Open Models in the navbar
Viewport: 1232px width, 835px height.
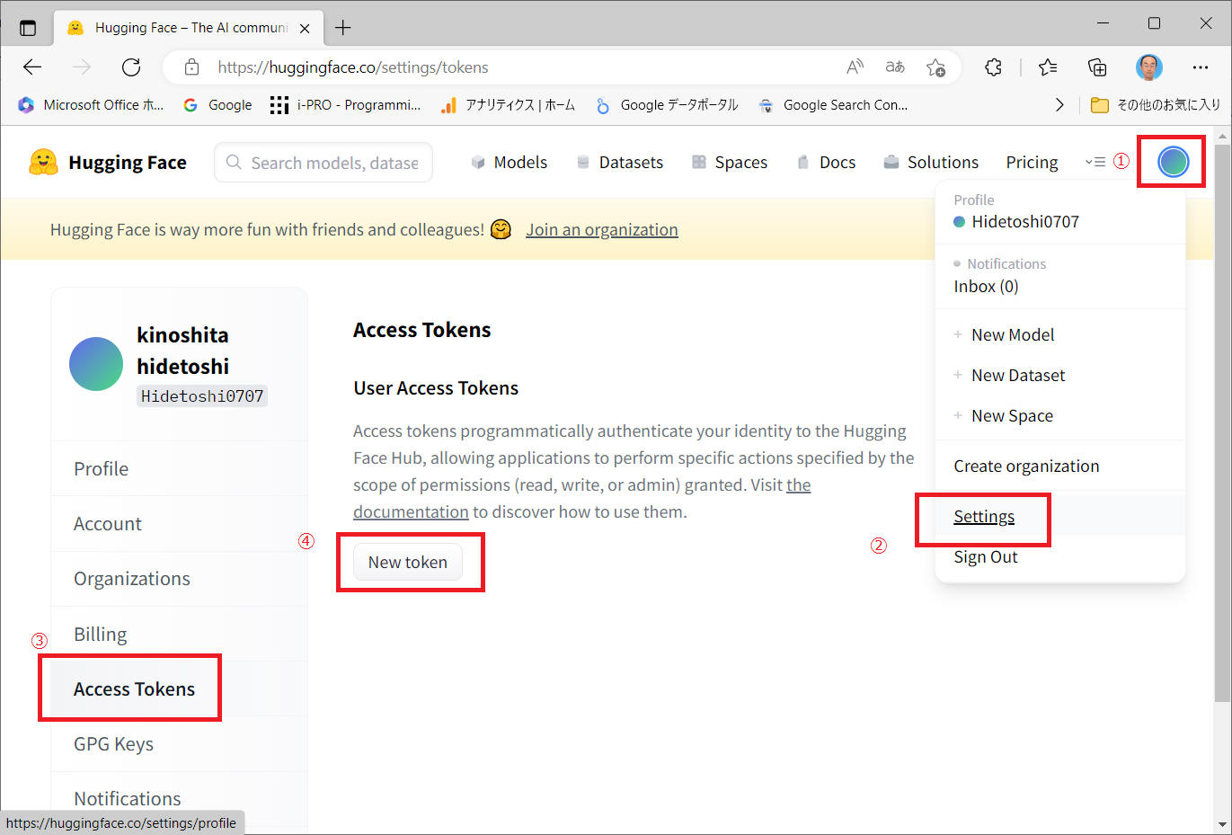(x=509, y=163)
